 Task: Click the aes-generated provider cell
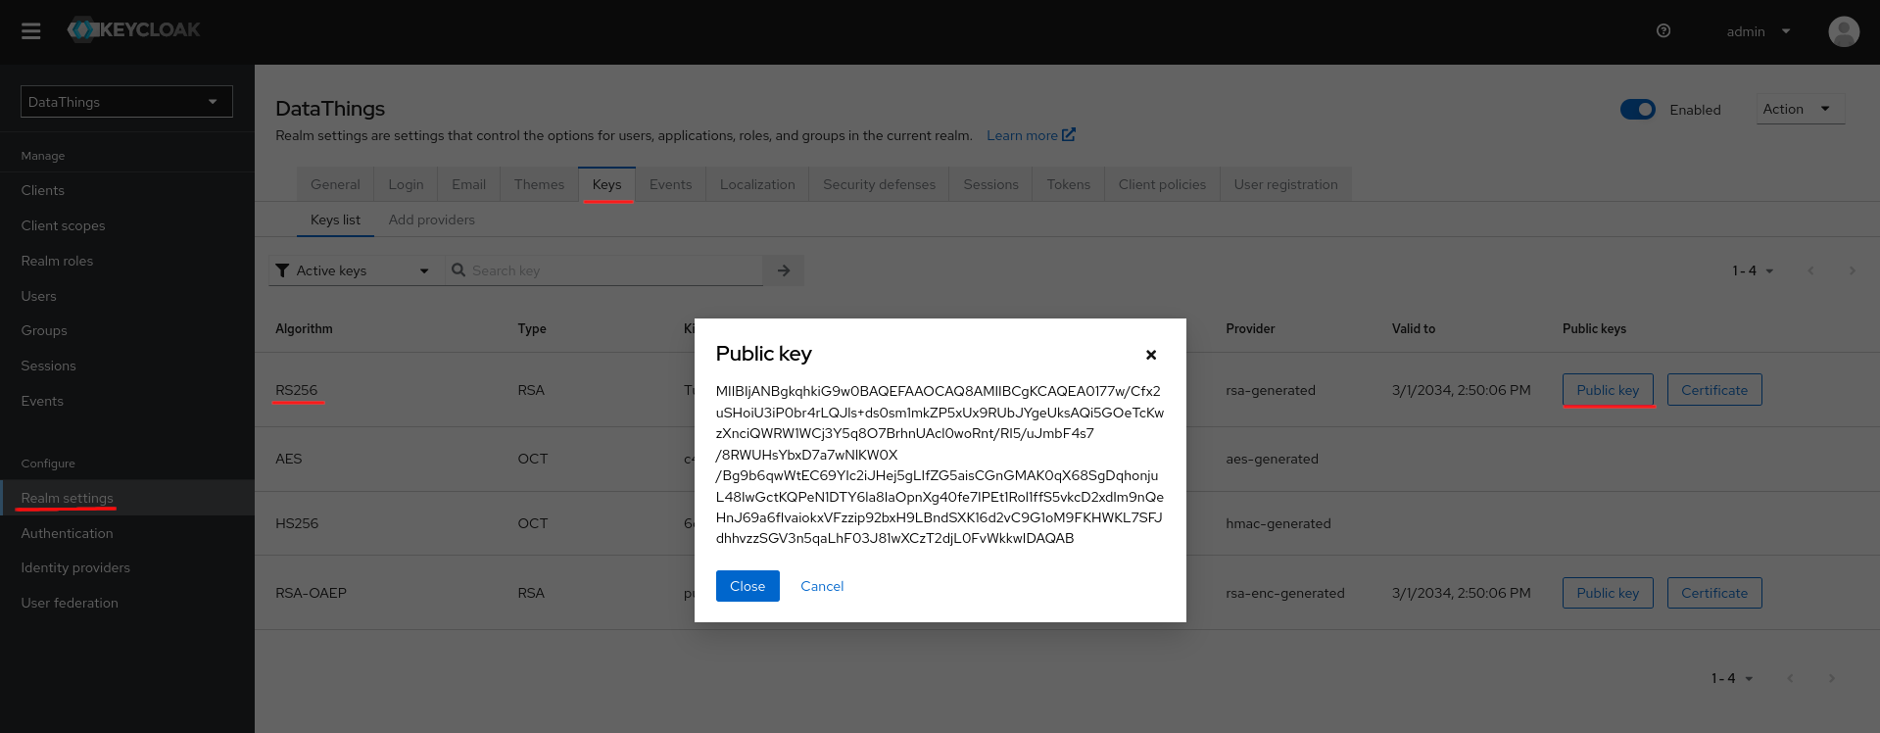[x=1272, y=459]
